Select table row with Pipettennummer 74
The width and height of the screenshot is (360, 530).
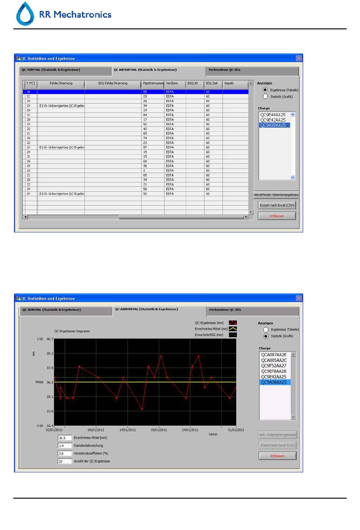tap(136, 138)
